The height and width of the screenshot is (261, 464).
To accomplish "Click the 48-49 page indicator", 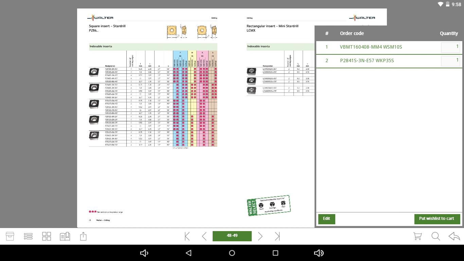I will (232, 236).
